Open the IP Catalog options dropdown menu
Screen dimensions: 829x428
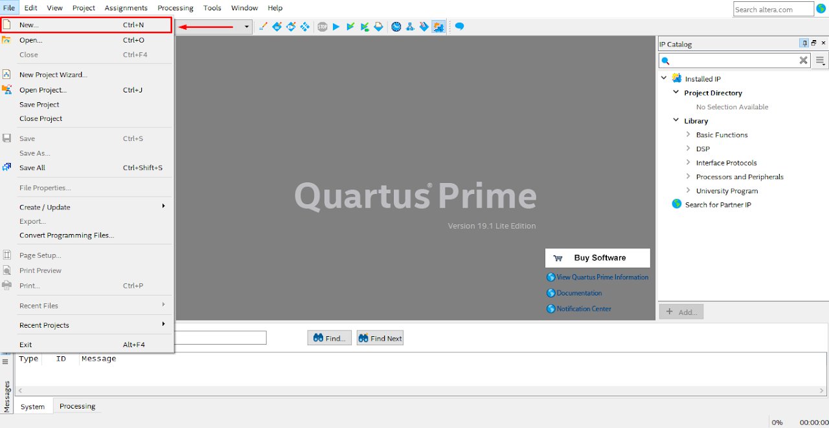coord(820,61)
